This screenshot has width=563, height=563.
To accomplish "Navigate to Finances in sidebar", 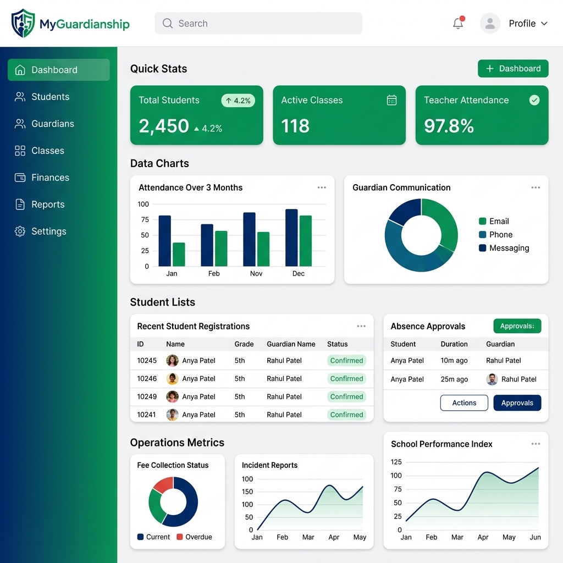I will (58, 178).
